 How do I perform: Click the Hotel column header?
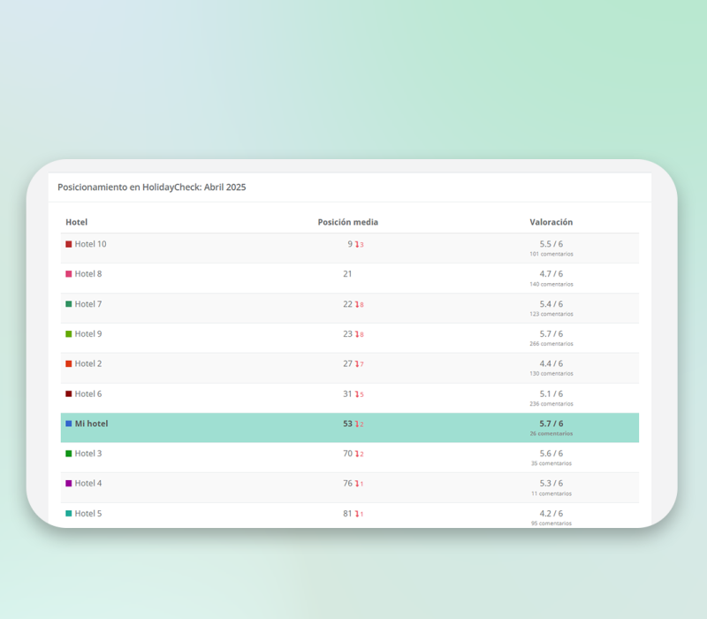(76, 222)
